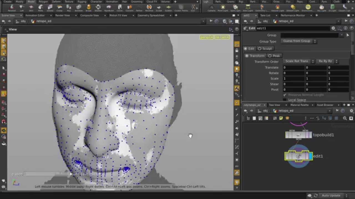The height and width of the screenshot is (199, 355).
Task: Open the persp viewport camera menu
Action: pyautogui.click(x=206, y=37)
